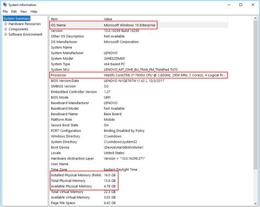Viewport: 260px width, 207px height.
Task: Select the OS Name row
Action: point(139,25)
